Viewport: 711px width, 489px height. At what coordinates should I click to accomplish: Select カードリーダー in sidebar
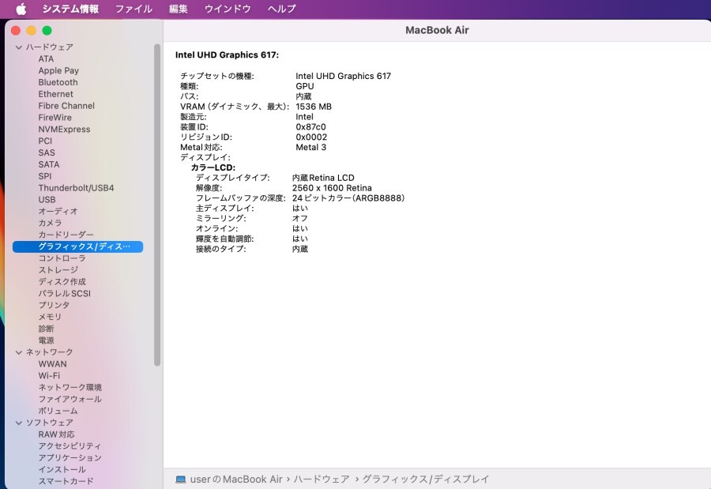tap(66, 235)
